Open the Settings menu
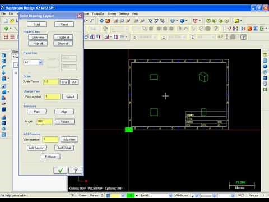 (x=124, y=13)
